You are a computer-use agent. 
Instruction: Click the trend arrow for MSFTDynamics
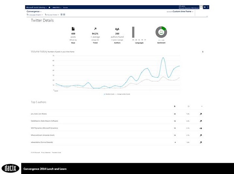[201, 128]
